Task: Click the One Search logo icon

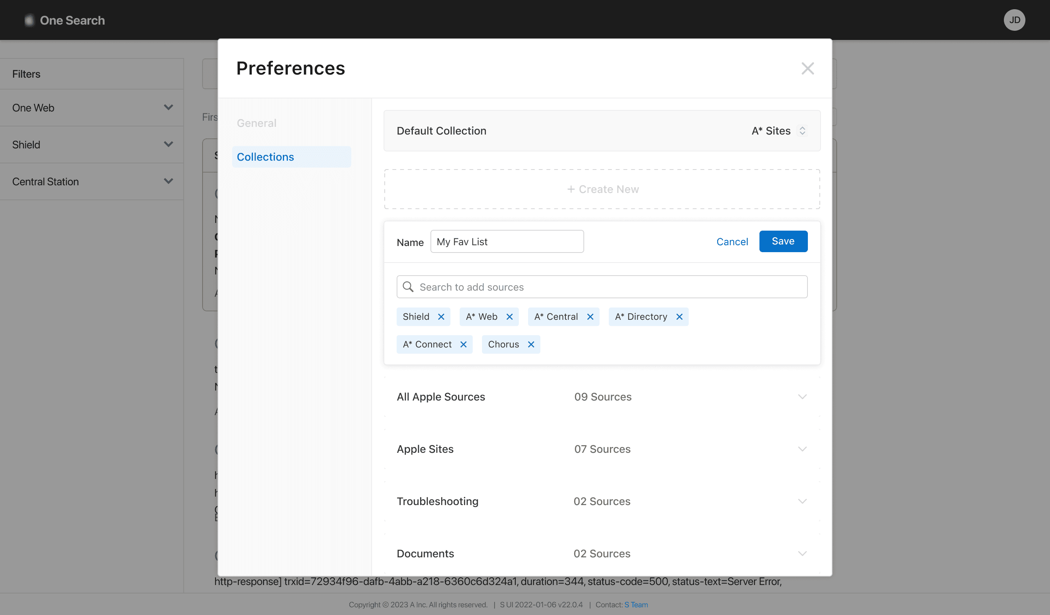Action: coord(29,20)
